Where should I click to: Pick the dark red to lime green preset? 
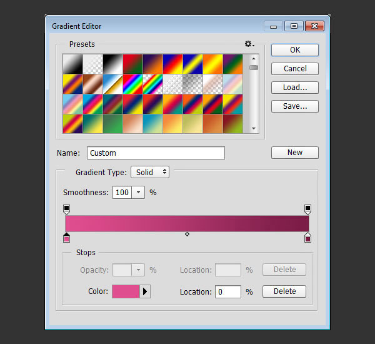[232, 124]
